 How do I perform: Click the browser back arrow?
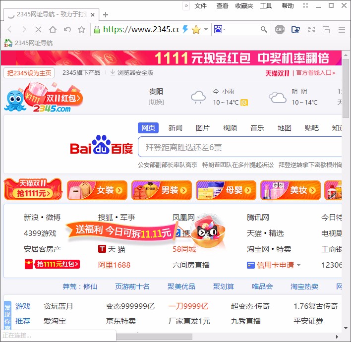(9, 29)
